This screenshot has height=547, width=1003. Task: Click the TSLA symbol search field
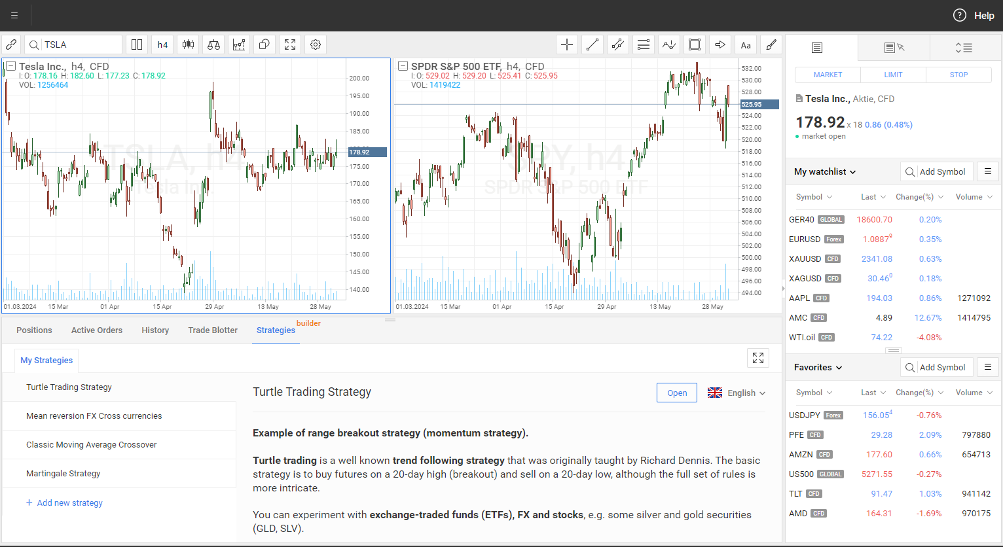[73, 44]
